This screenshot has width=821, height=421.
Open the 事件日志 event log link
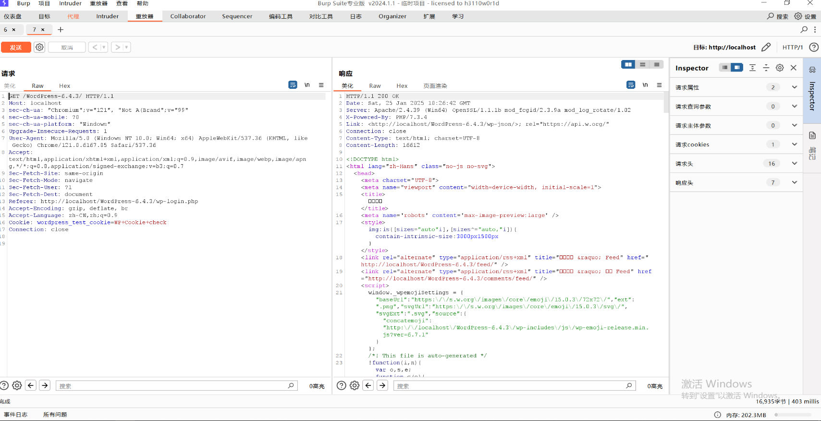pos(16,415)
